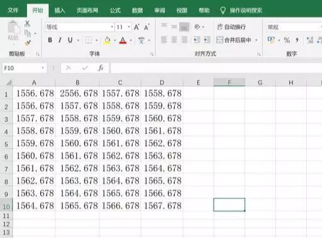This screenshot has width=322, height=238.
Task: Open the Borders dropdown arrow
Action: click(96, 40)
